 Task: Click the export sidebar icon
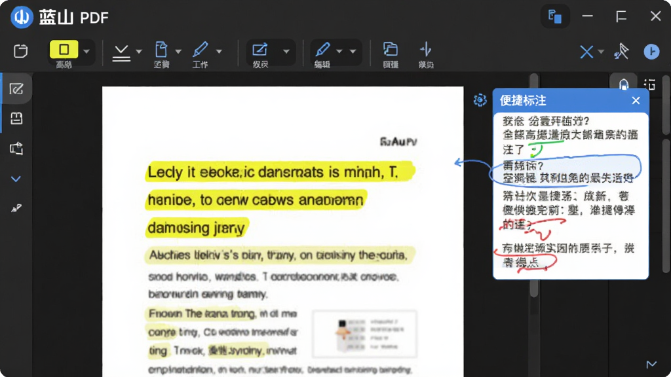[x=16, y=149]
